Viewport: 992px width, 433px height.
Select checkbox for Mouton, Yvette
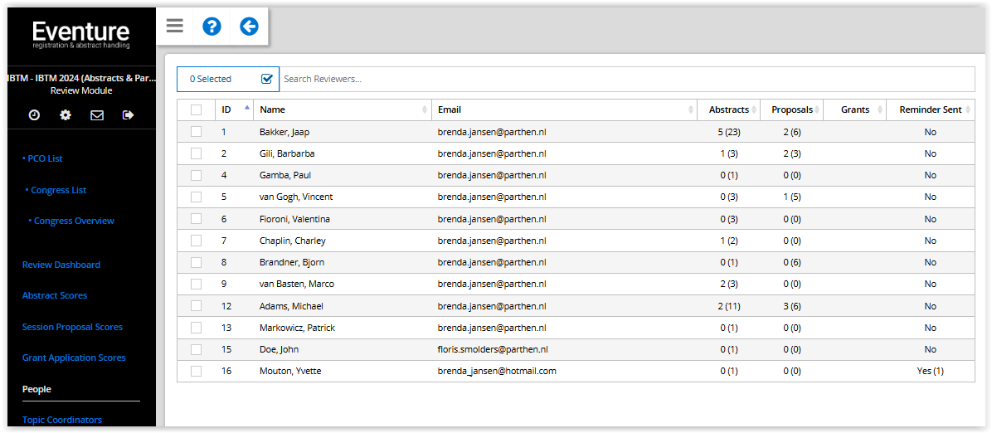coord(196,371)
